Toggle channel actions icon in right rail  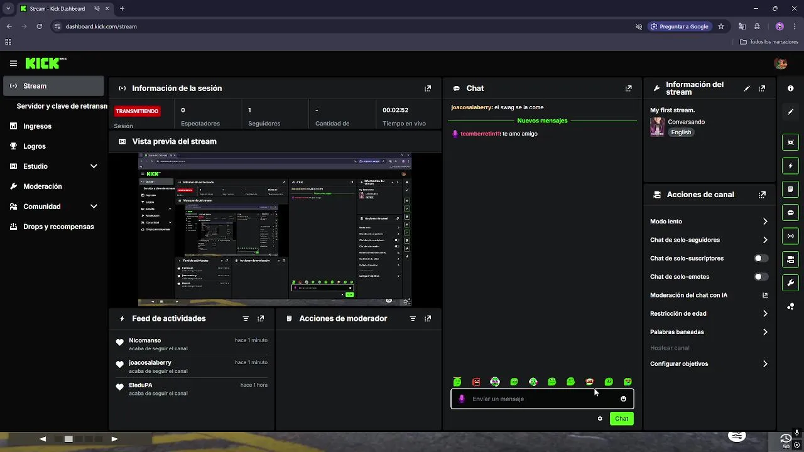(791, 259)
